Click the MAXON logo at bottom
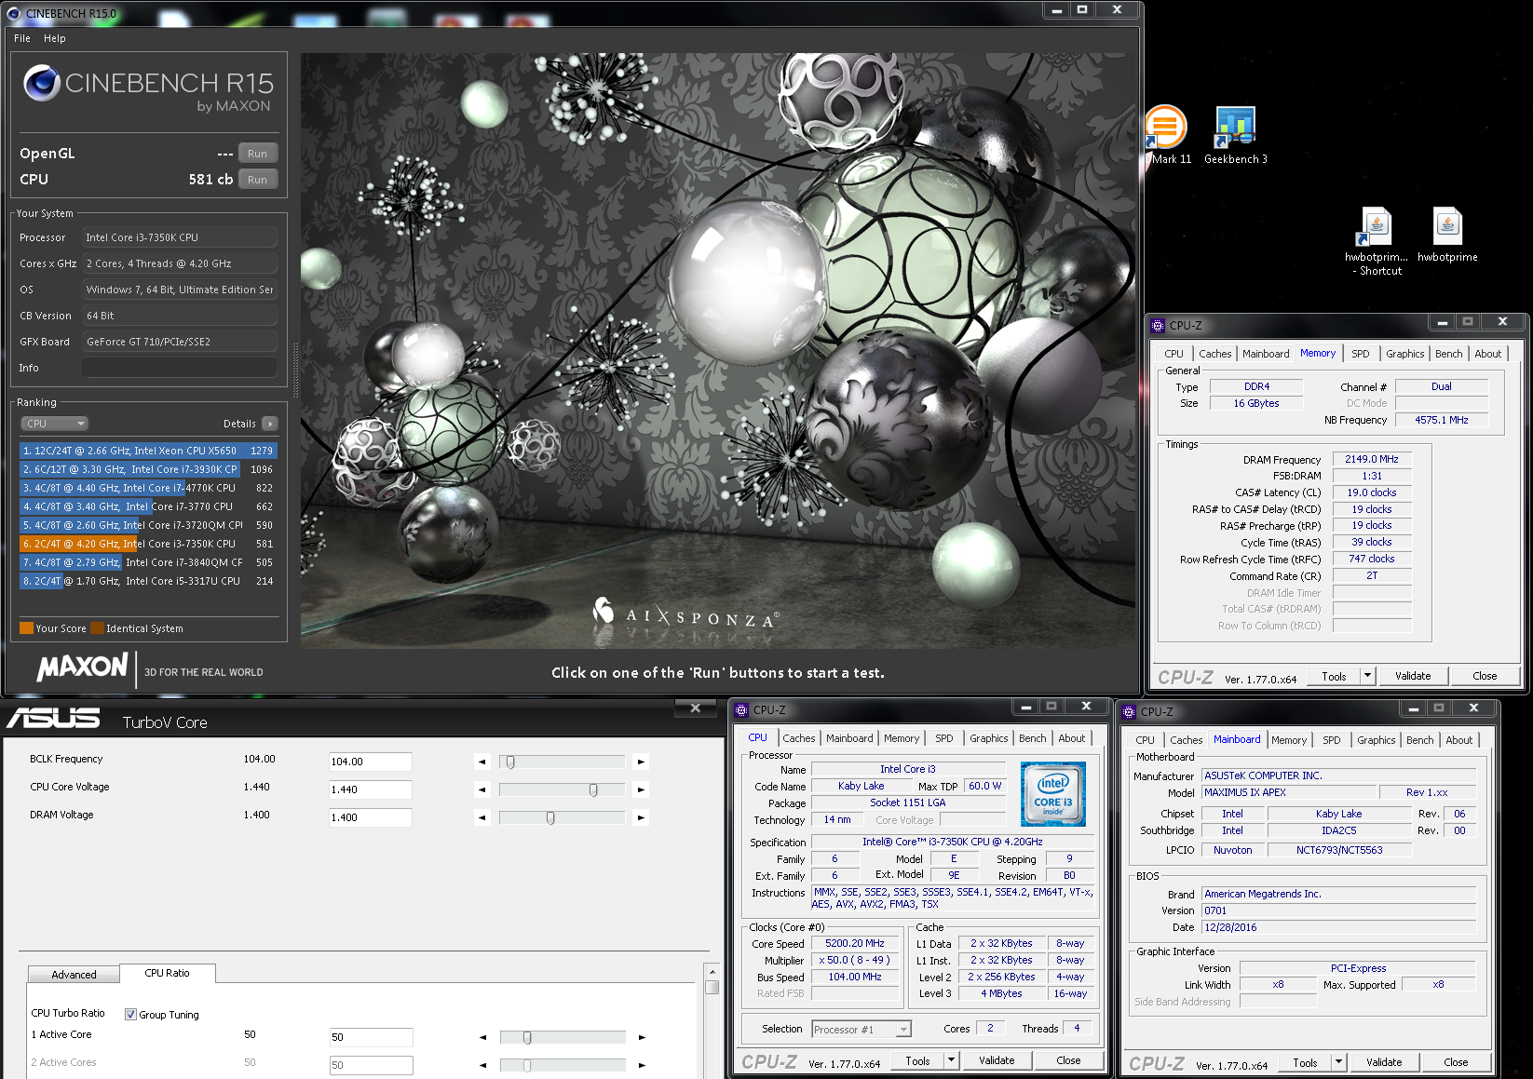 point(82,667)
